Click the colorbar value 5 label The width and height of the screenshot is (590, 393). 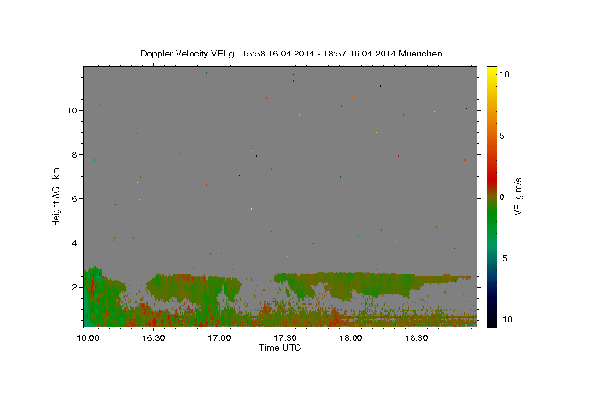tap(502, 136)
